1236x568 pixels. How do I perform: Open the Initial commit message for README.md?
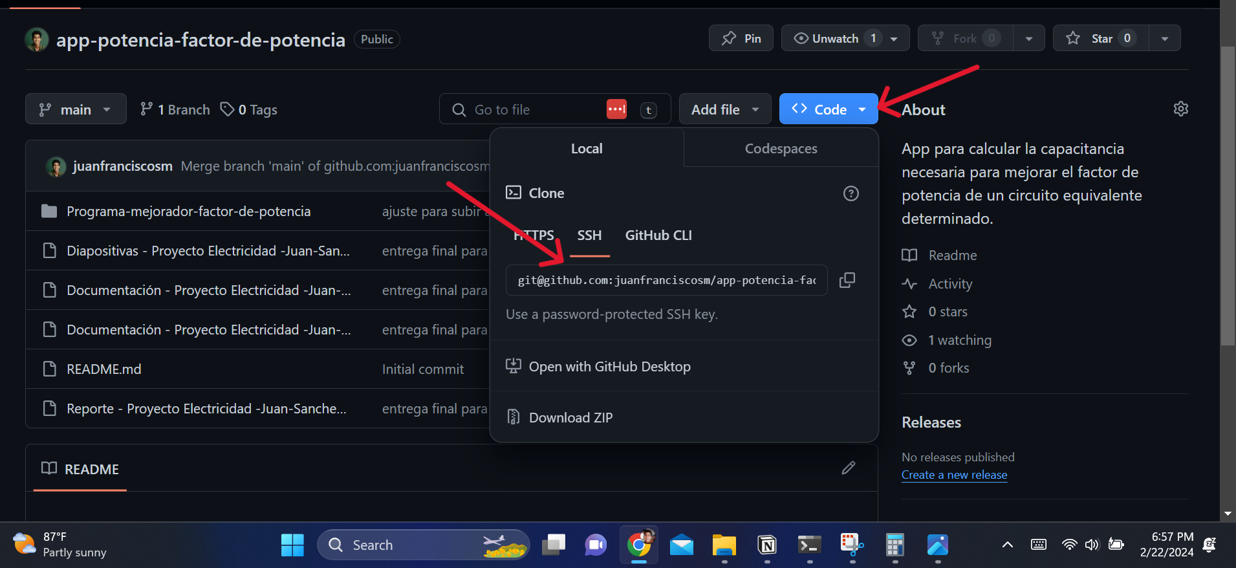tap(423, 369)
